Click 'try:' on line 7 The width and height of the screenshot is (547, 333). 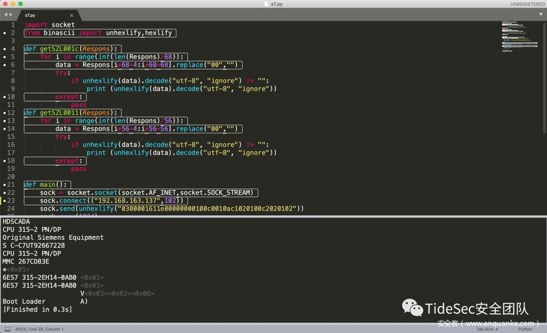coord(63,73)
